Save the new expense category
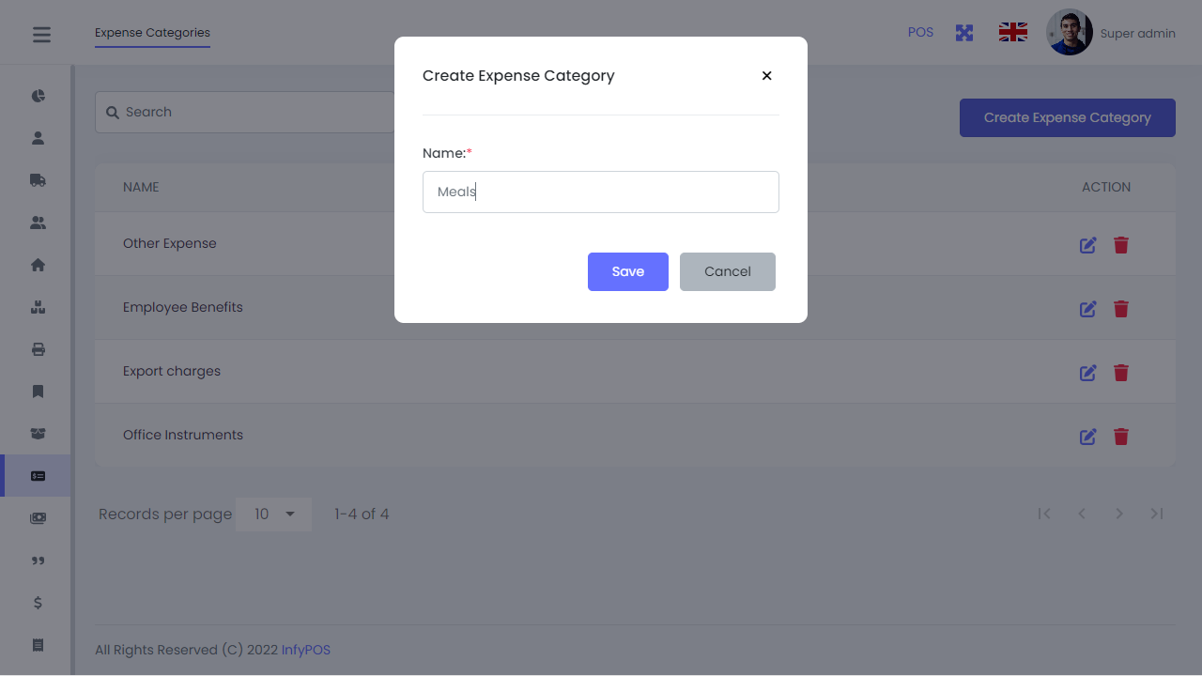 [627, 271]
